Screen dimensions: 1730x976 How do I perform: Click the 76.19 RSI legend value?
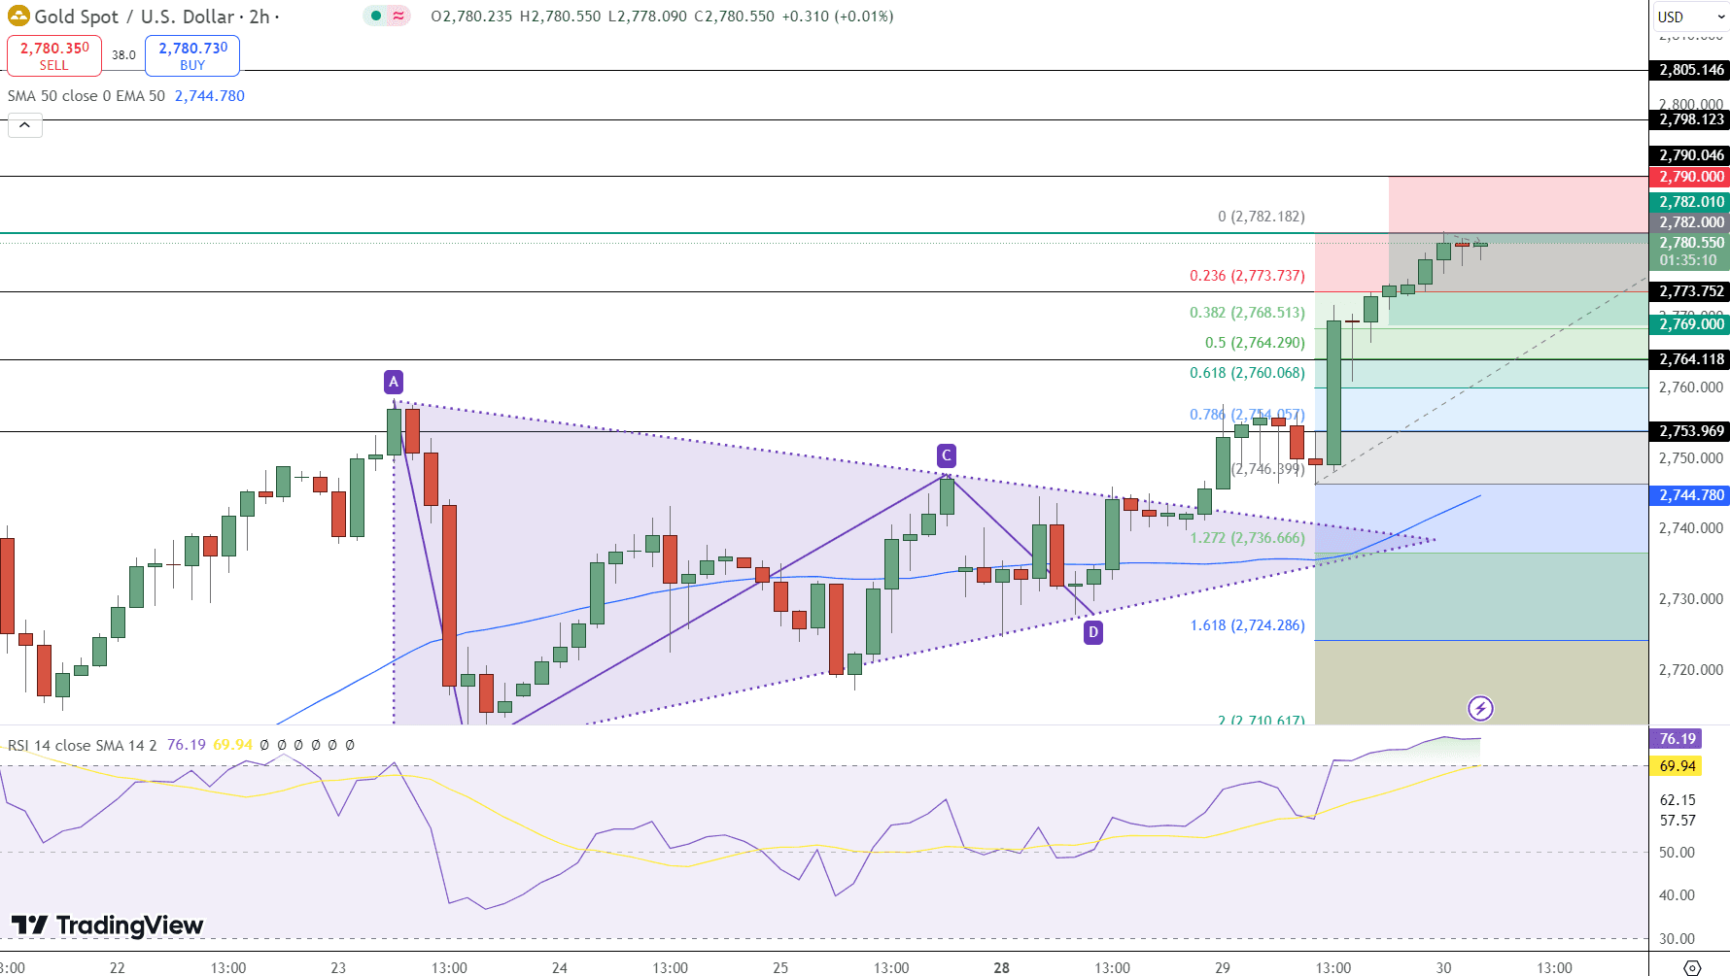pyautogui.click(x=187, y=745)
